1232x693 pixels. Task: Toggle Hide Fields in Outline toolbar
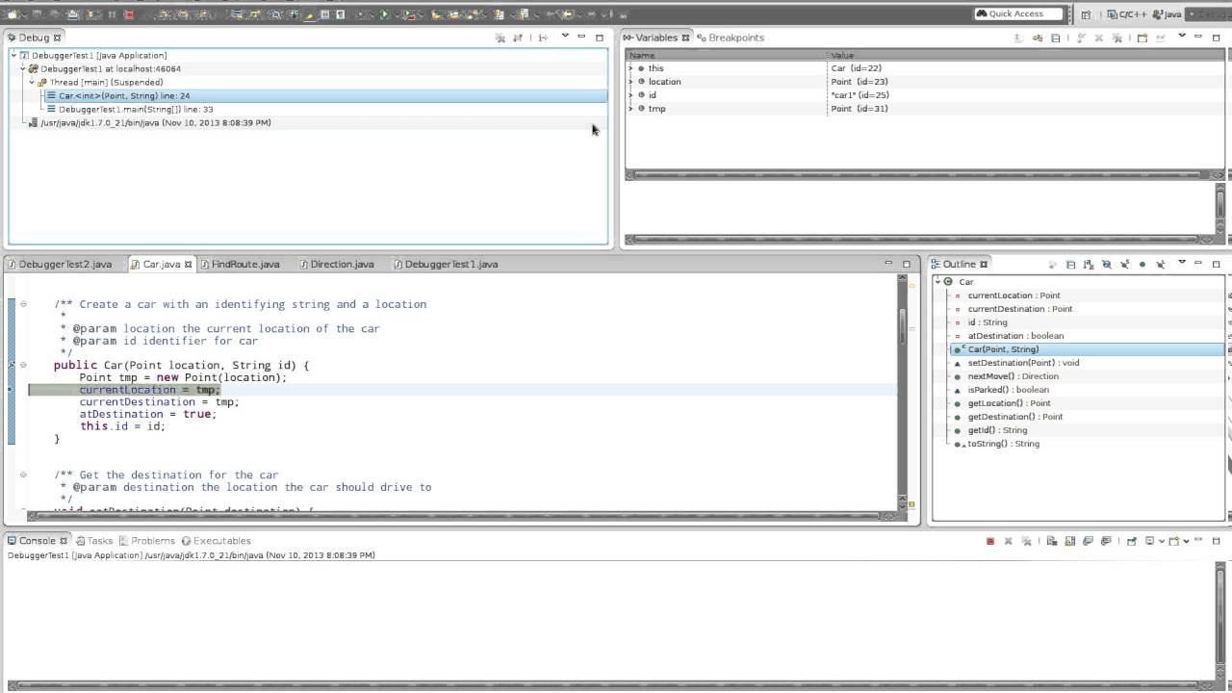[1106, 265]
